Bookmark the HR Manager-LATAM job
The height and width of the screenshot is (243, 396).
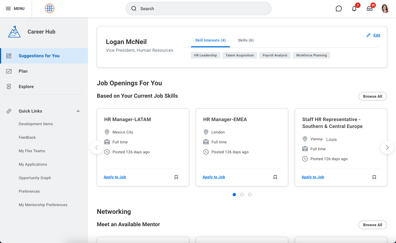click(x=176, y=177)
